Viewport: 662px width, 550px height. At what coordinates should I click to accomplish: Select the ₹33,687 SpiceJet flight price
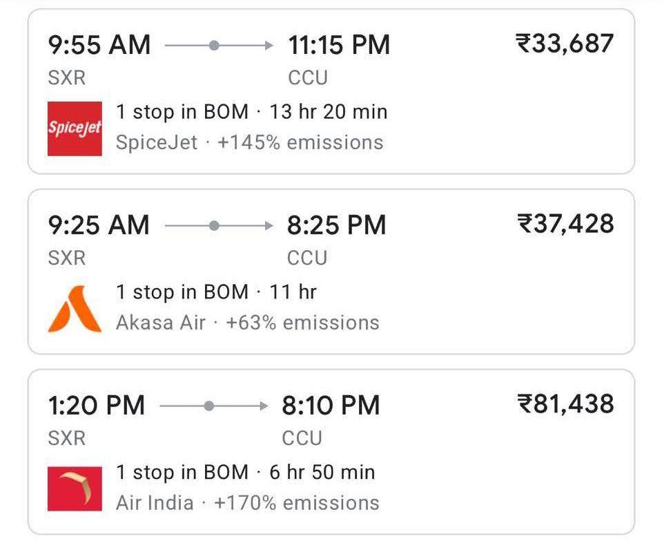click(565, 44)
